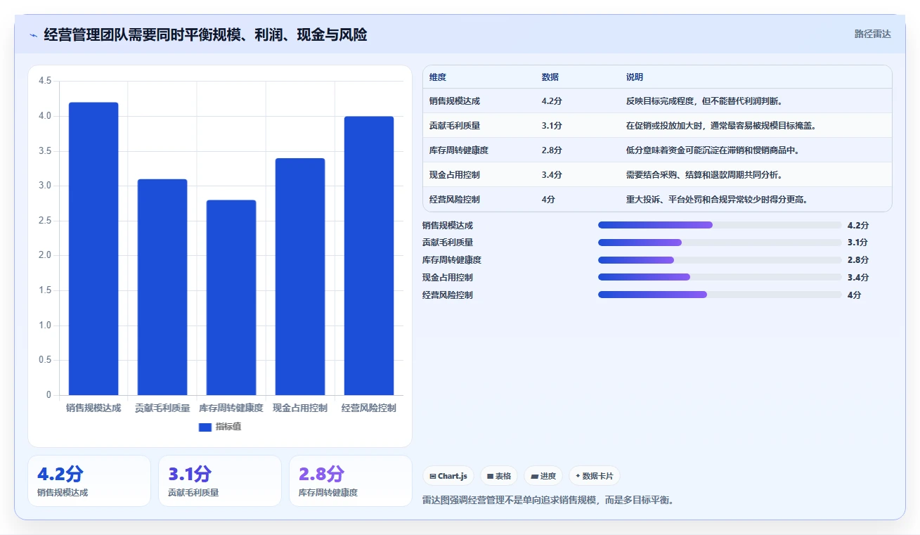
Task: Click the 数据卡片 tag chip
Action: [595, 476]
